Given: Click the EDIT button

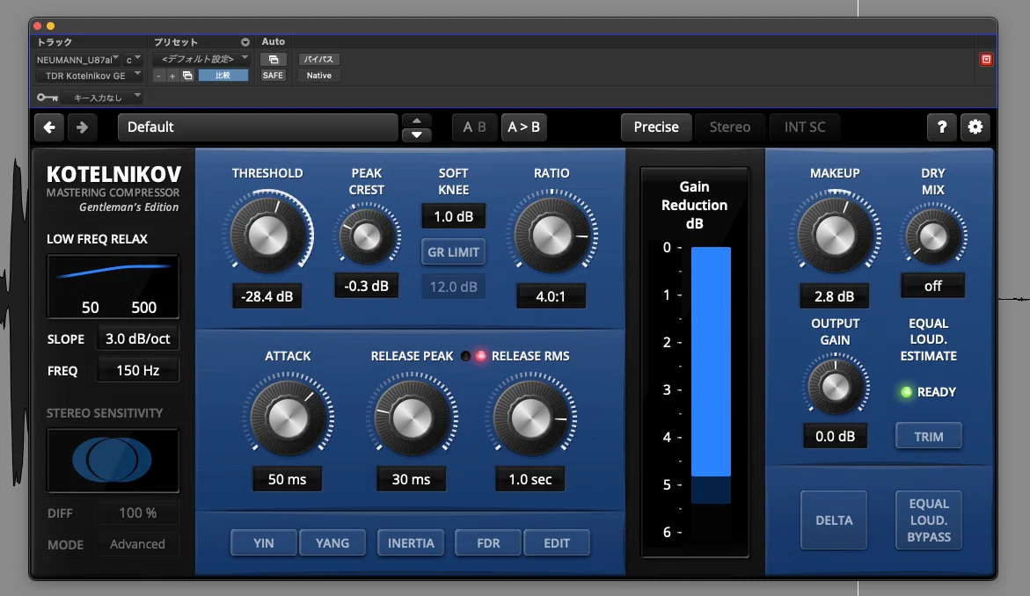Looking at the screenshot, I should [x=557, y=543].
